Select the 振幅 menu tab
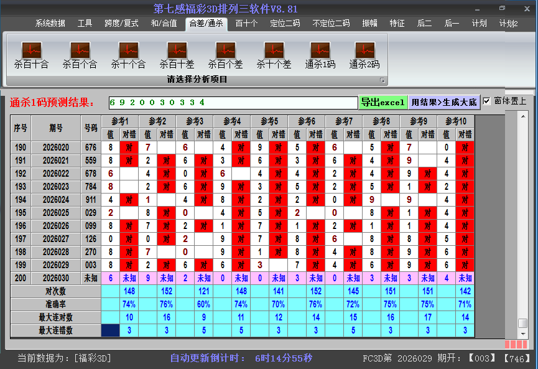Screen dimensions: 538x369 (370, 24)
